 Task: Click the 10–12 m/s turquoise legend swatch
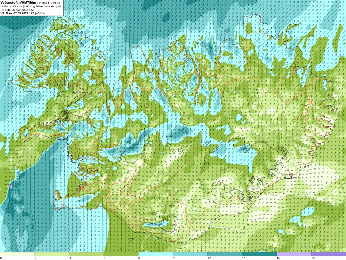pyautogui.click(x=190, y=254)
